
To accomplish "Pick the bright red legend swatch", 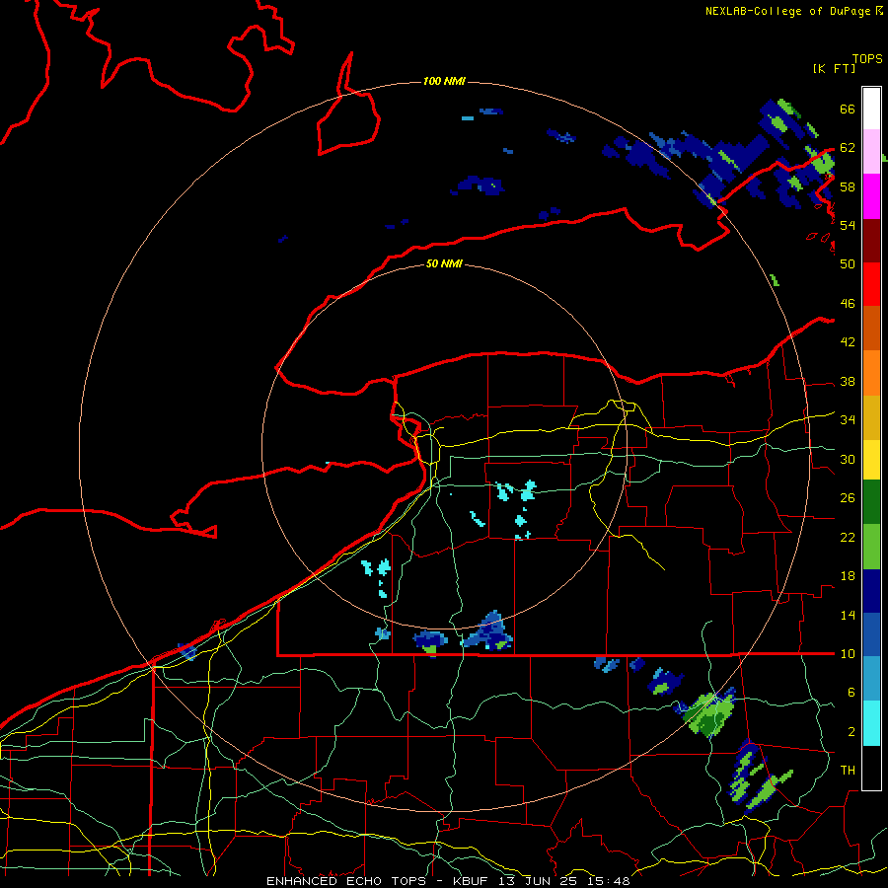I will coord(871,284).
